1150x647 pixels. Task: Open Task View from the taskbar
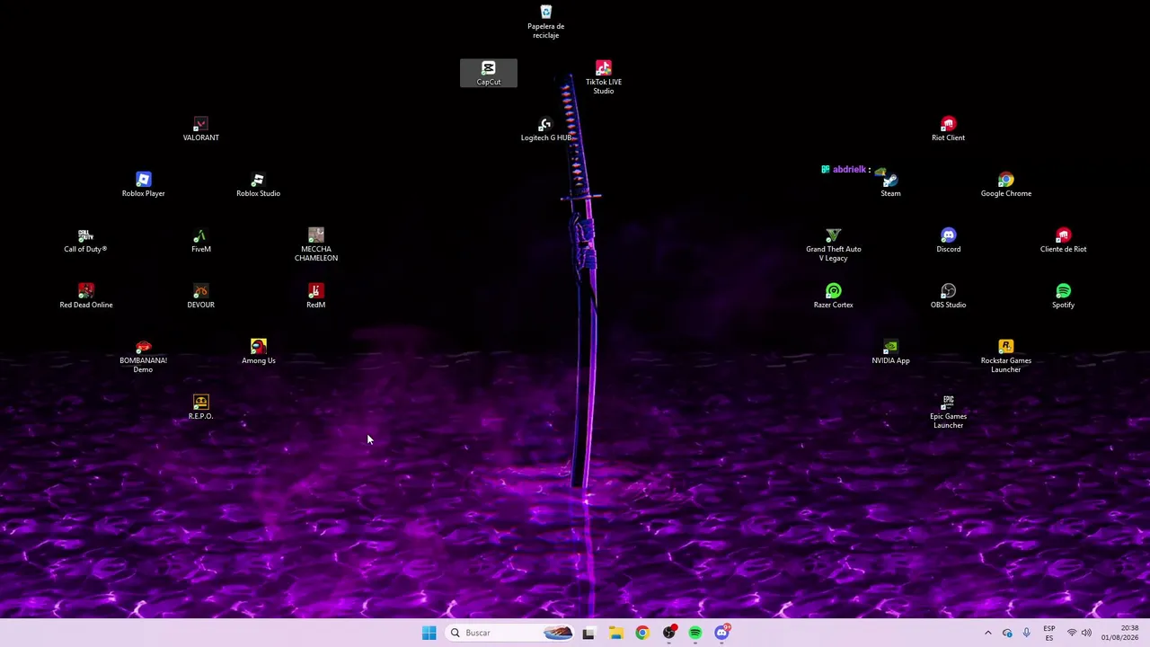pos(588,633)
